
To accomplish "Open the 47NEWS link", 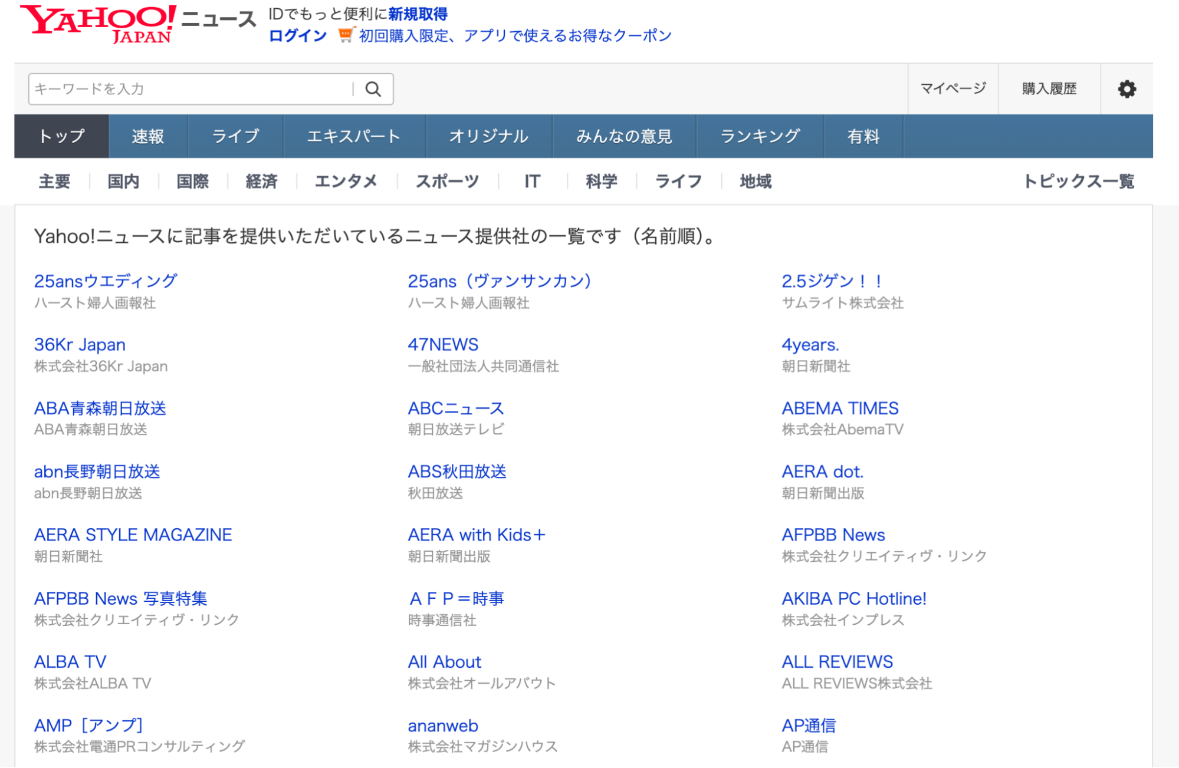I will click(x=444, y=345).
